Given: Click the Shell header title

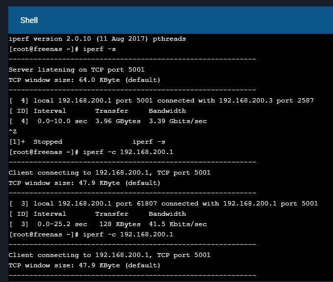Looking at the screenshot, I should 29,21.
